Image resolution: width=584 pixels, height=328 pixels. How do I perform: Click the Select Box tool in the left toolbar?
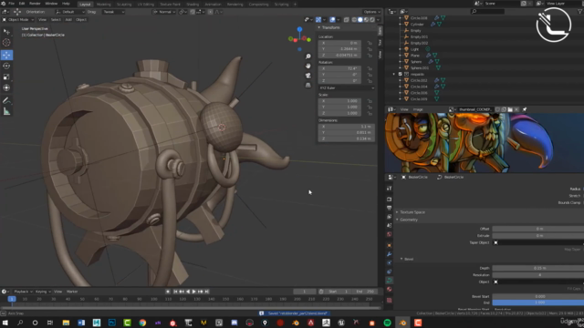coord(6,32)
